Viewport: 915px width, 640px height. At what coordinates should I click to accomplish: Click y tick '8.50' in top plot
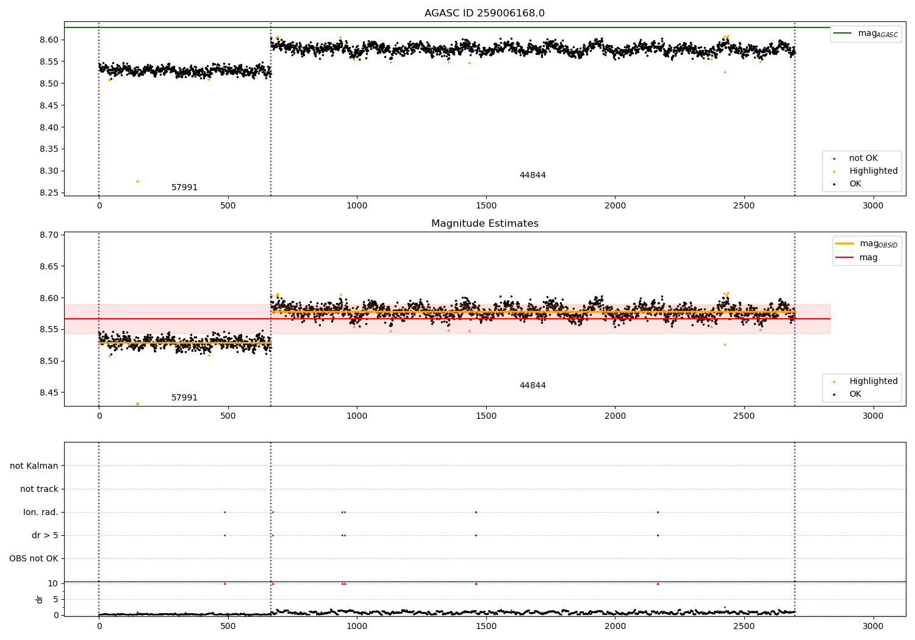[48, 84]
